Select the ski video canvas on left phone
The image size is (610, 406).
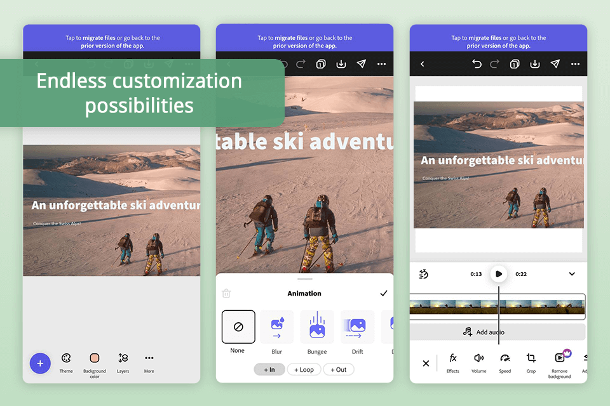click(x=112, y=210)
